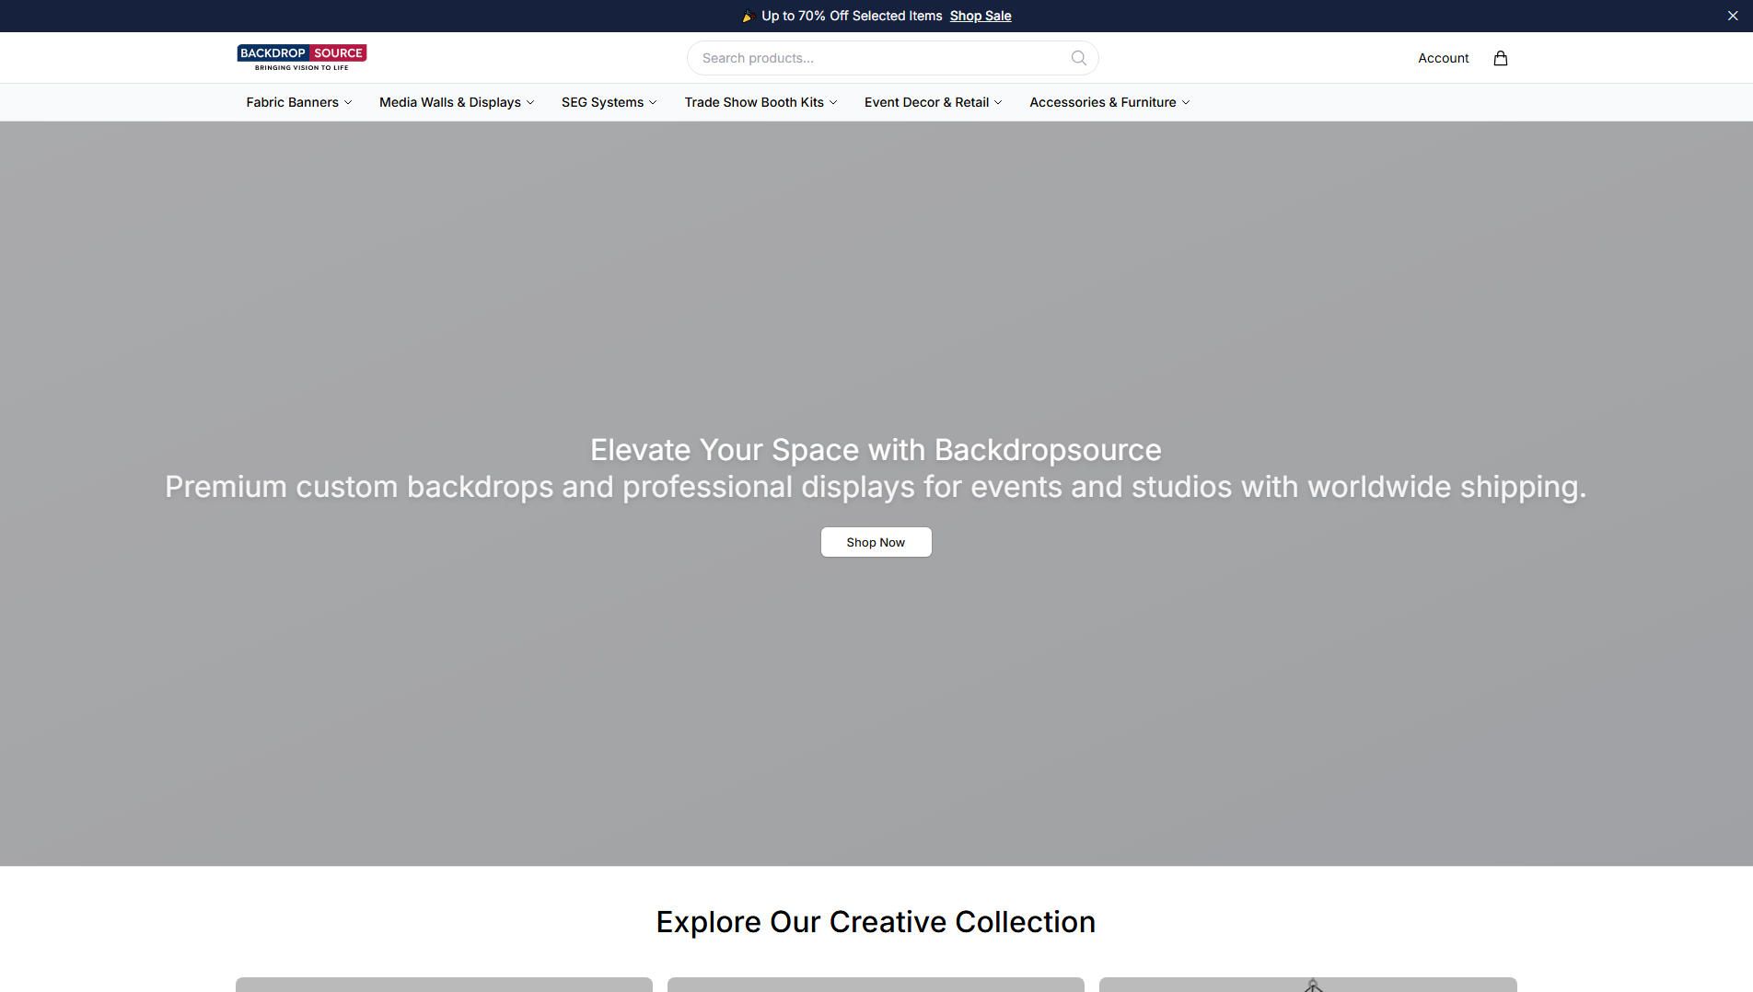Expand the Accessories & Furniture menu
Image resolution: width=1753 pixels, height=992 pixels.
[1109, 102]
